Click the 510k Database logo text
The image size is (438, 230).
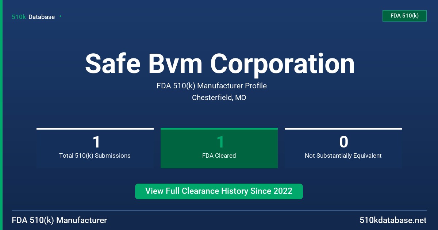click(x=33, y=17)
